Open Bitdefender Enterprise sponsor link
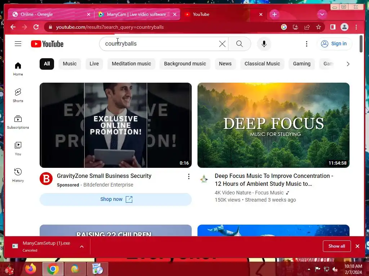 [x=108, y=185]
